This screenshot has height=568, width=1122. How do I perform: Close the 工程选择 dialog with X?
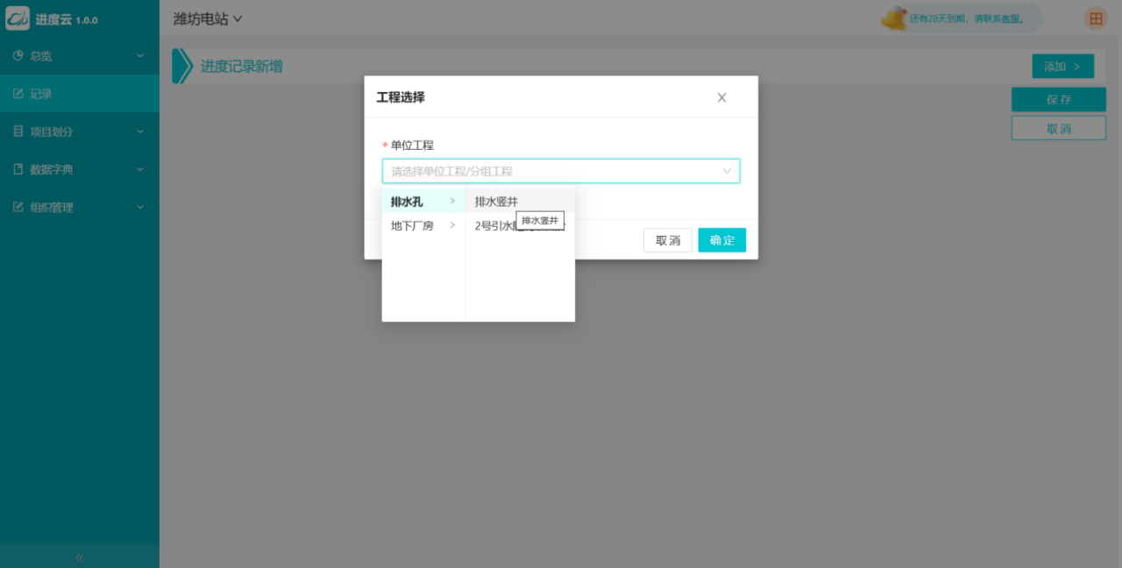coord(721,97)
